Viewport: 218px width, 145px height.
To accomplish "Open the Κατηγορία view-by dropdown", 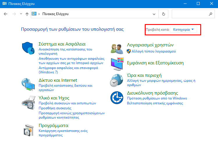I will click(x=183, y=29).
